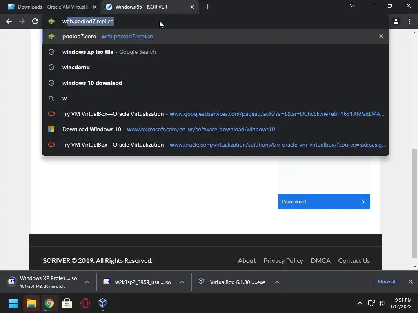Open the Contact Us footer link
Image resolution: width=418 pixels, height=313 pixels.
pos(354,260)
